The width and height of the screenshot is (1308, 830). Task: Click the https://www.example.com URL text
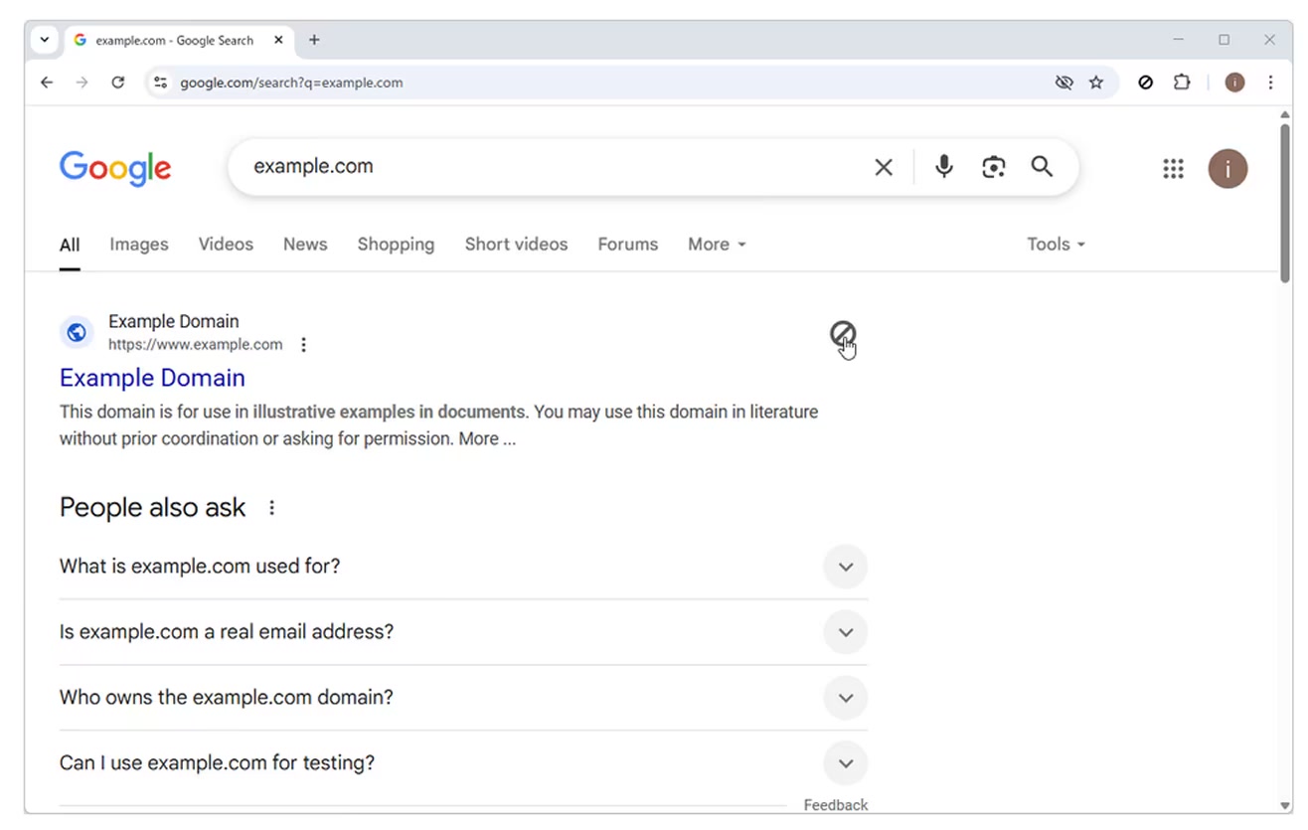click(196, 345)
